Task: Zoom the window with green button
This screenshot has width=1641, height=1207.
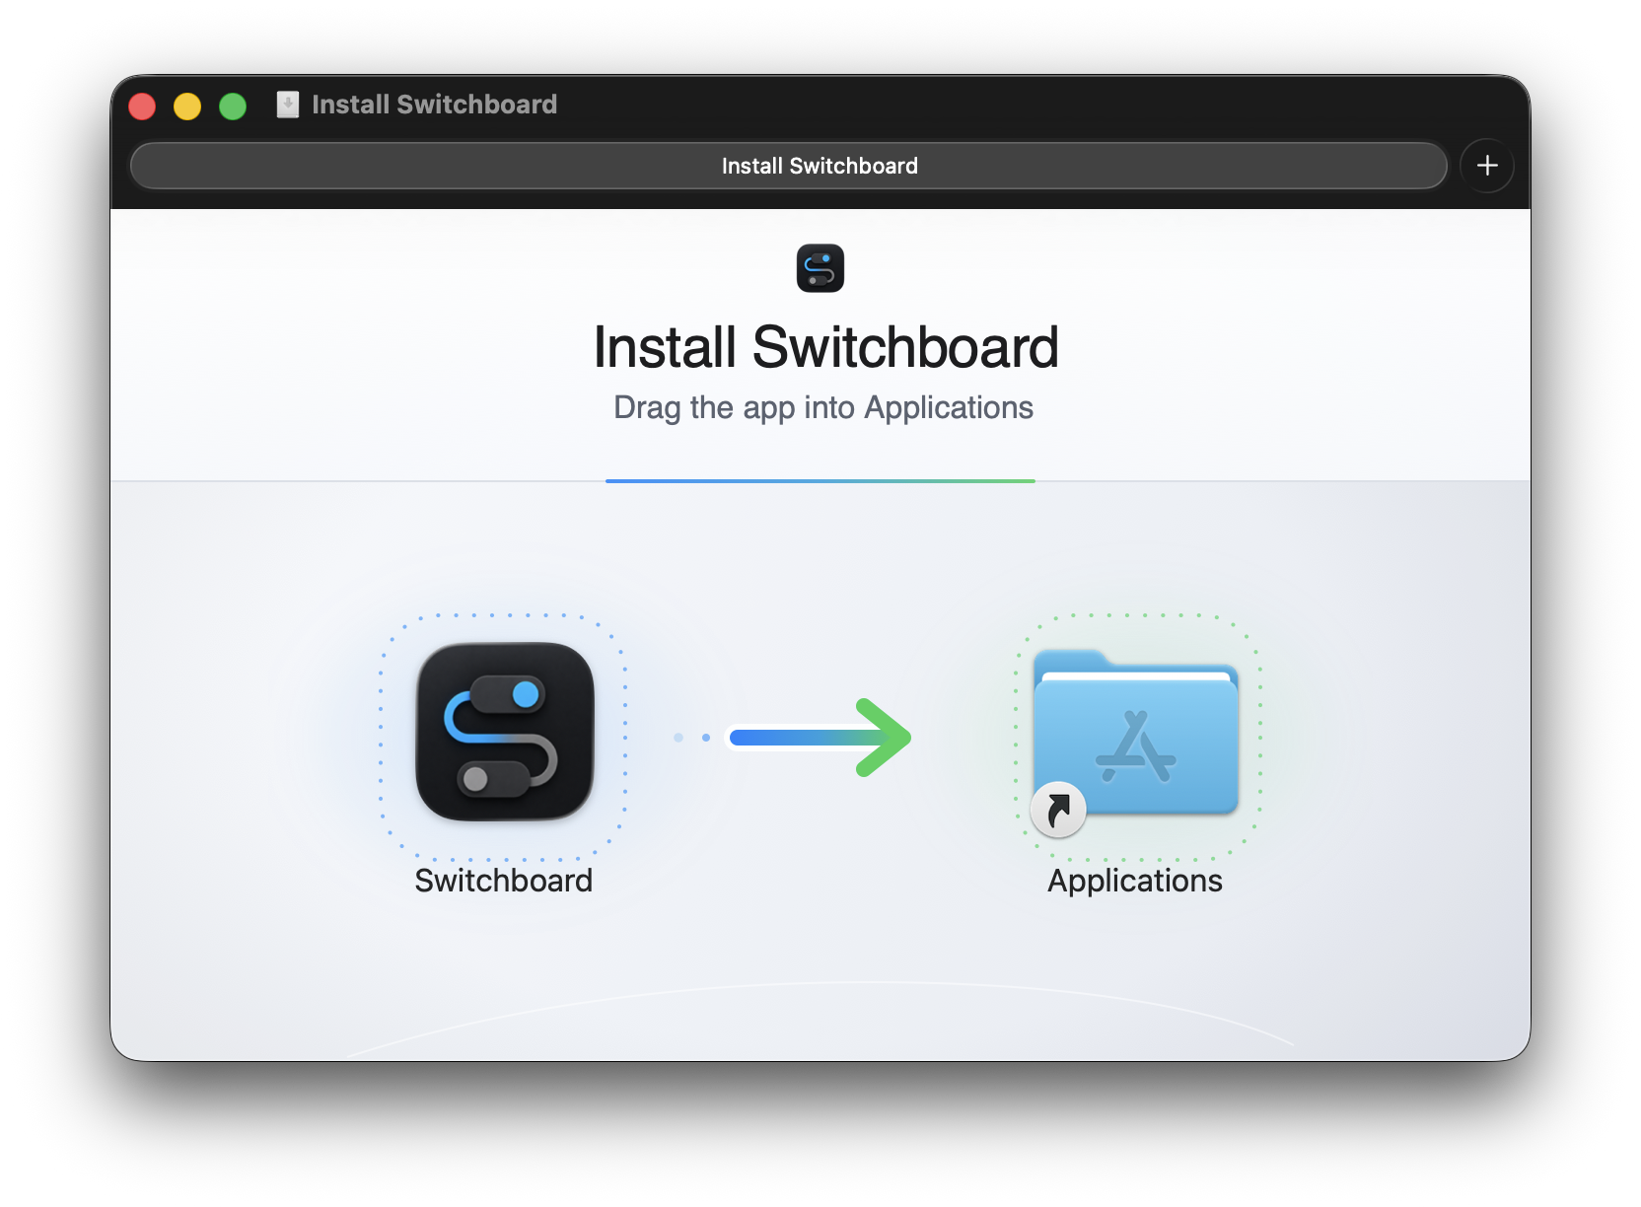Action: [x=233, y=106]
